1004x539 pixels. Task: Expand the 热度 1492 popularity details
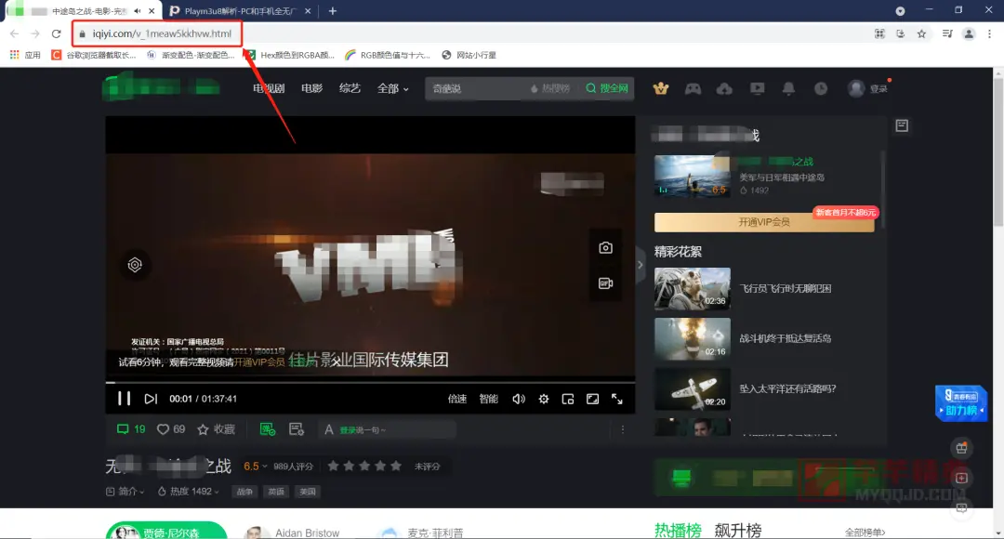[x=189, y=491]
